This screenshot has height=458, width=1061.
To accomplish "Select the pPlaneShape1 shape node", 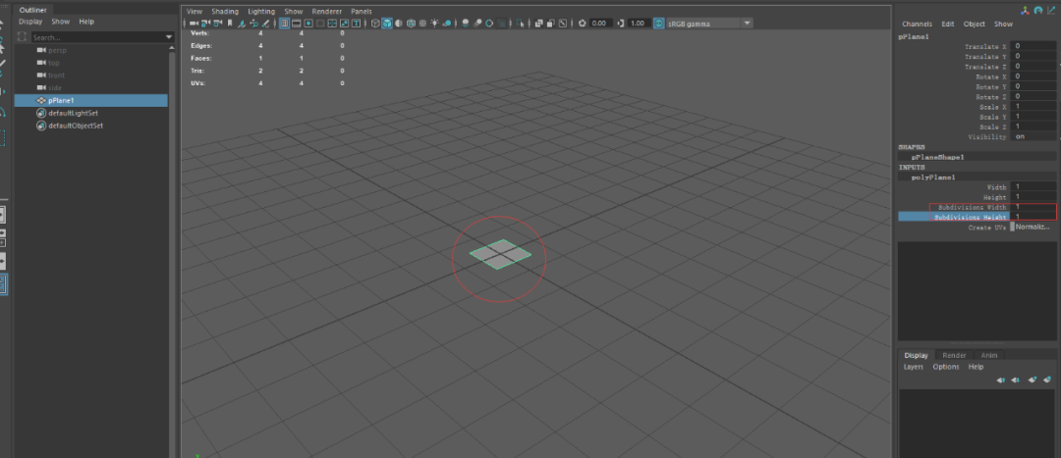I will tap(937, 157).
